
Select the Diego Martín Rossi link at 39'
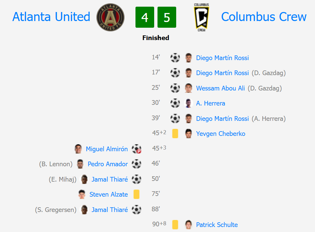(222, 119)
